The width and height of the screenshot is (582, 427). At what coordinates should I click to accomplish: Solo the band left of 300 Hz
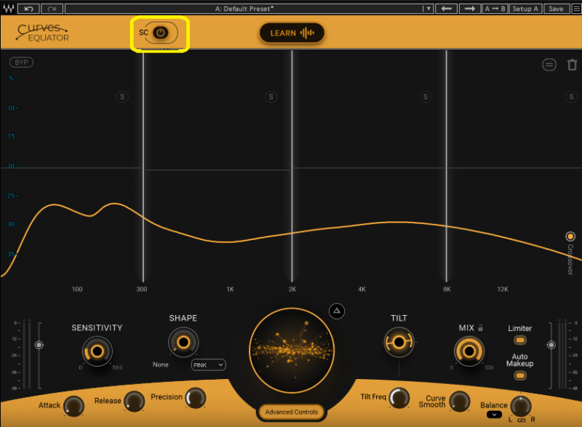[122, 97]
